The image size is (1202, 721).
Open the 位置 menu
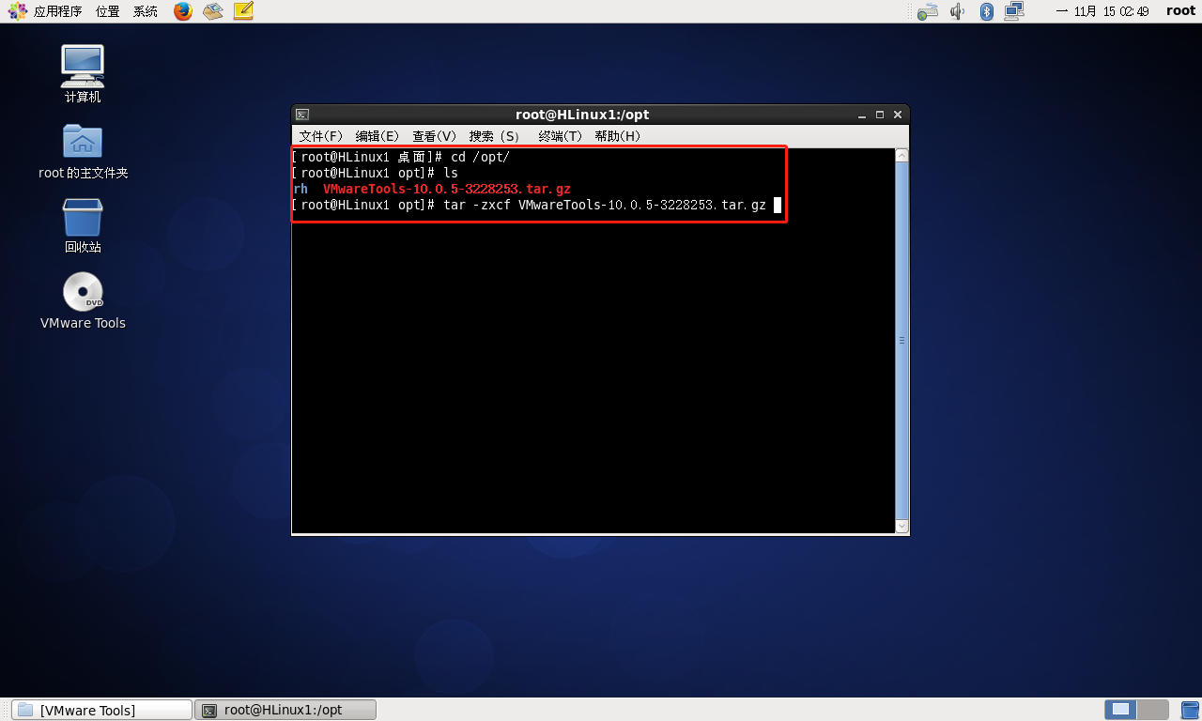[107, 11]
